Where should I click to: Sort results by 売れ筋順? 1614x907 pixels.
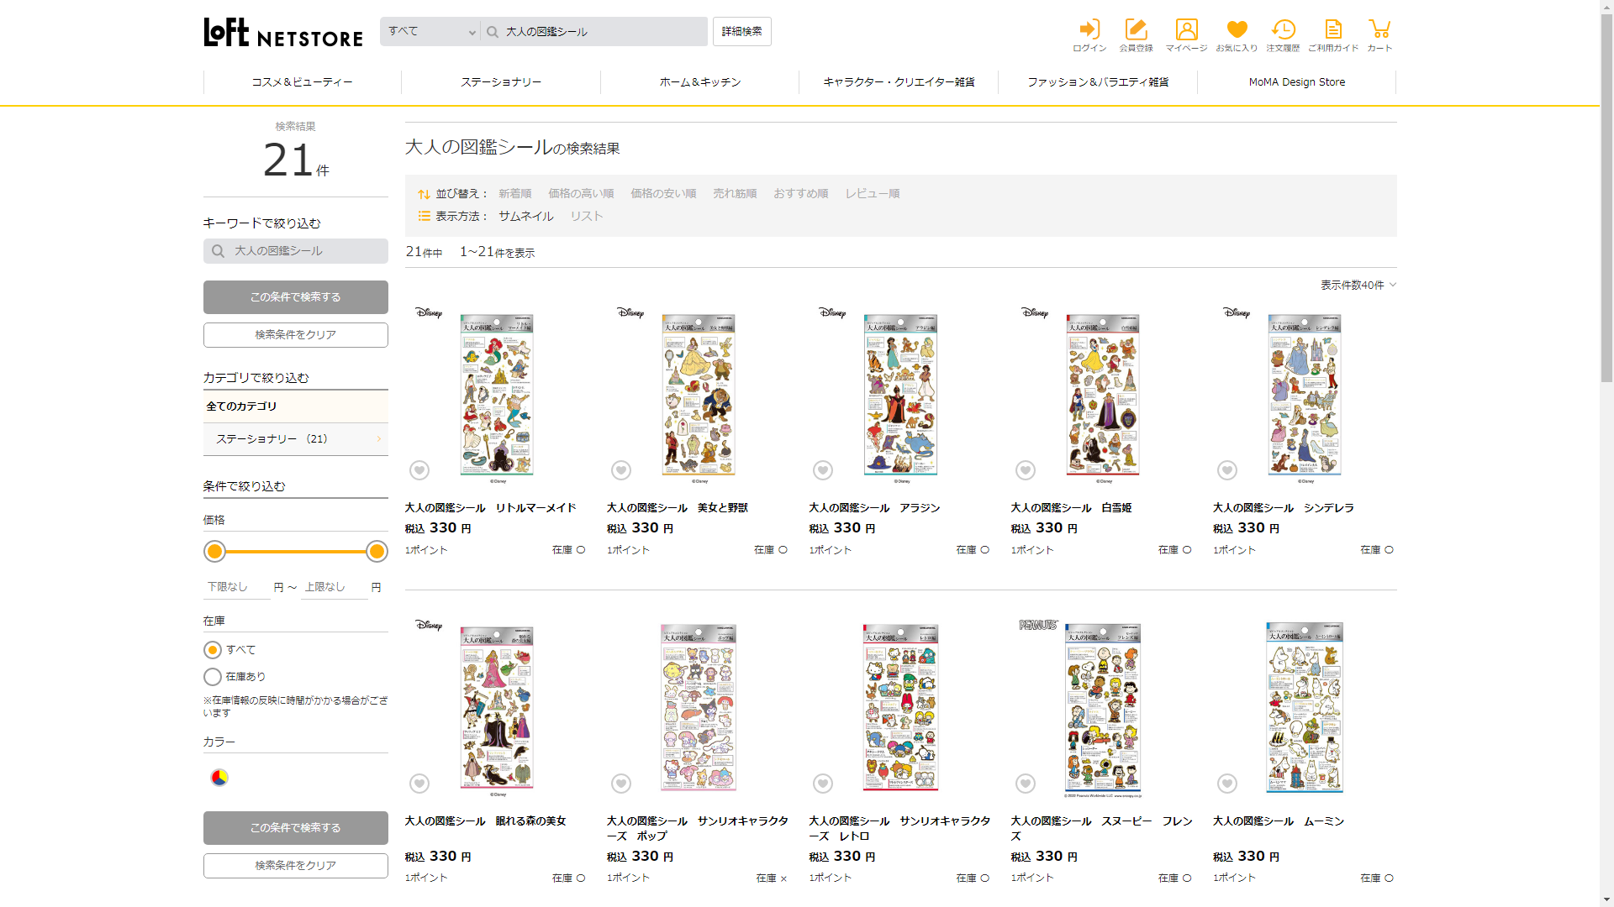[x=735, y=193]
